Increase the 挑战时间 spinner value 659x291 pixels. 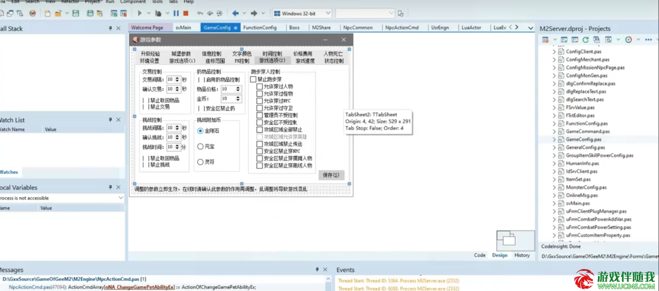(x=177, y=146)
